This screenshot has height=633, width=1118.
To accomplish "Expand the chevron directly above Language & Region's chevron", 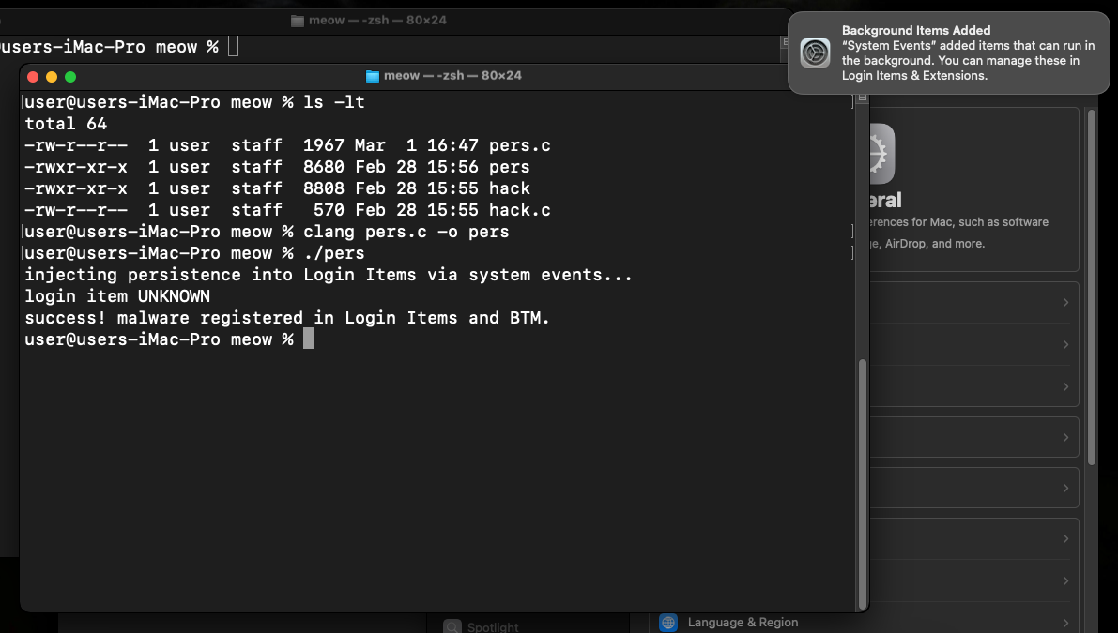I will [1065, 581].
